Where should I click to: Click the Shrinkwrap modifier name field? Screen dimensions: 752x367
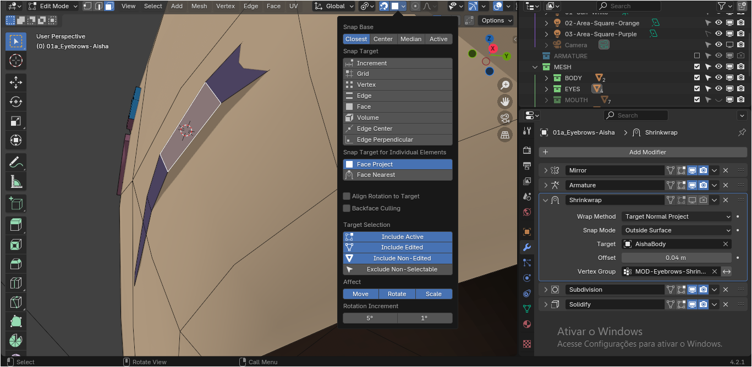click(x=614, y=200)
